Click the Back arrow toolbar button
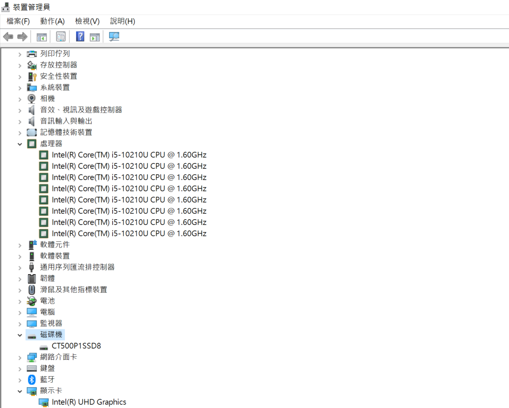This screenshot has height=408, width=509. click(8, 37)
